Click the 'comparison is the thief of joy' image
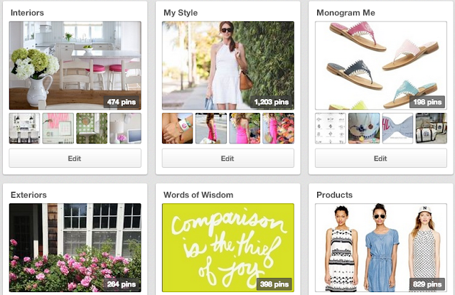 (x=227, y=247)
